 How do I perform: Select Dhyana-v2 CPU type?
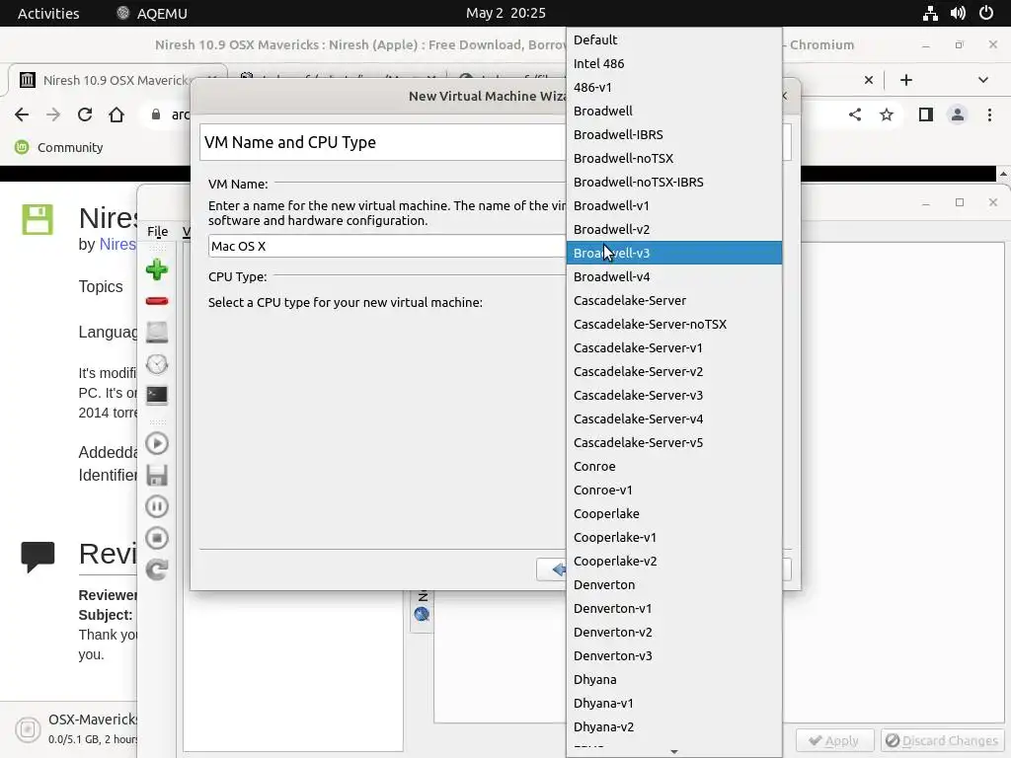[x=673, y=727]
